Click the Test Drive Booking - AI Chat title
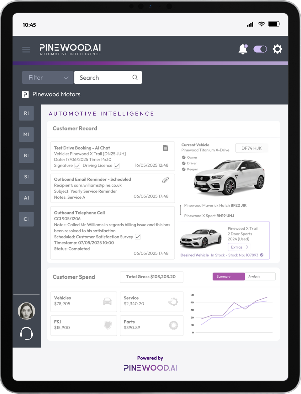301x394 pixels. coord(82,148)
